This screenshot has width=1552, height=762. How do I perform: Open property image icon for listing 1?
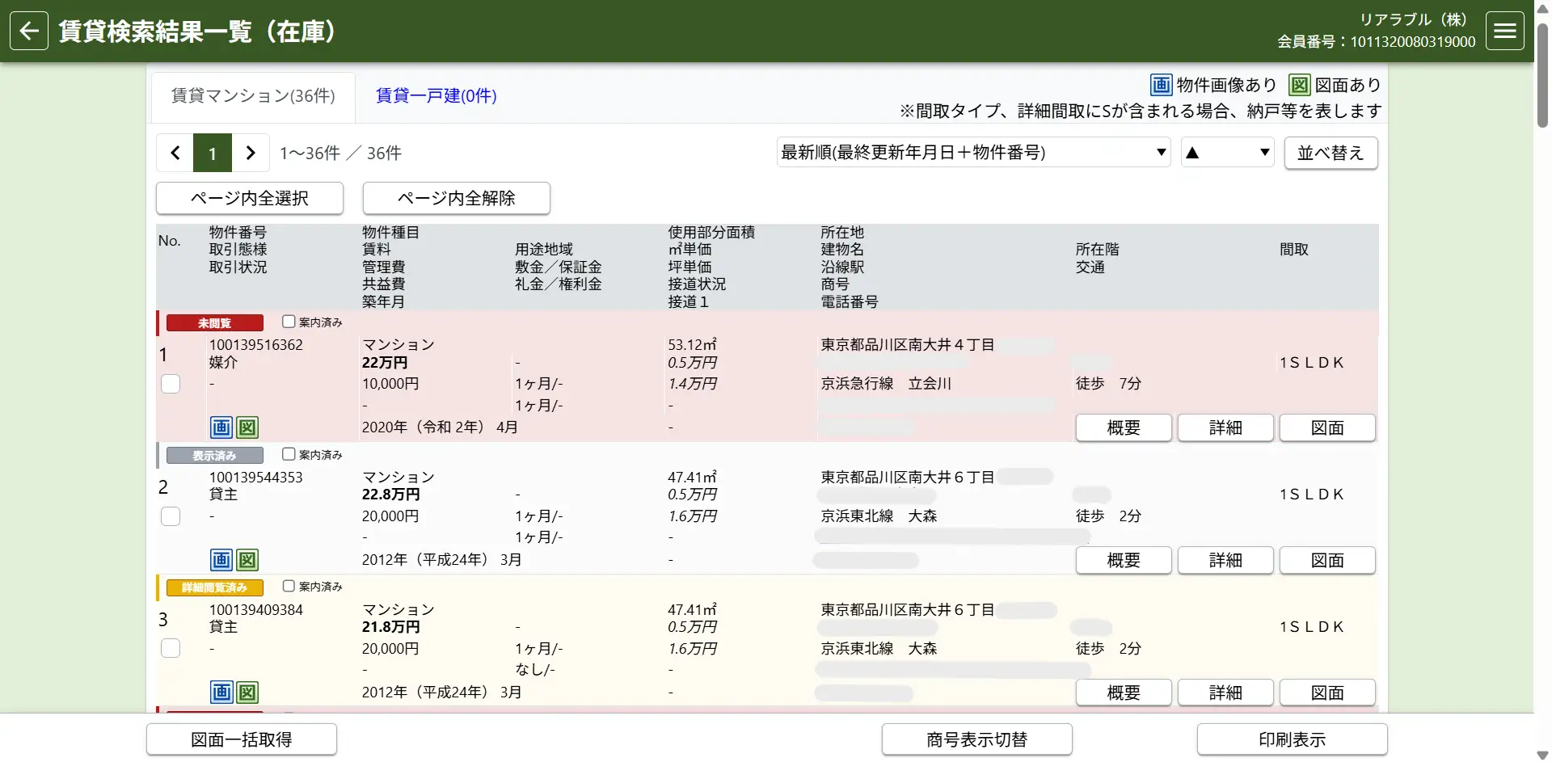click(x=221, y=427)
